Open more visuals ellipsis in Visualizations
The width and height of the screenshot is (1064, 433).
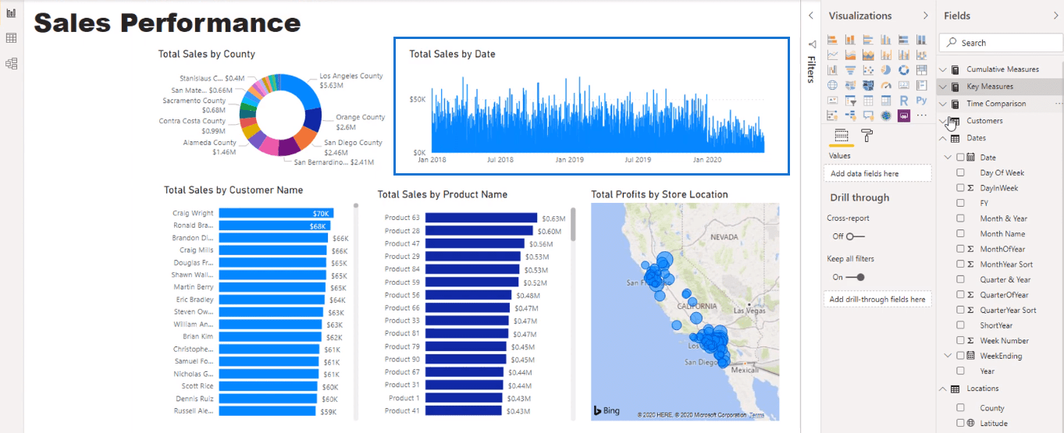(922, 115)
